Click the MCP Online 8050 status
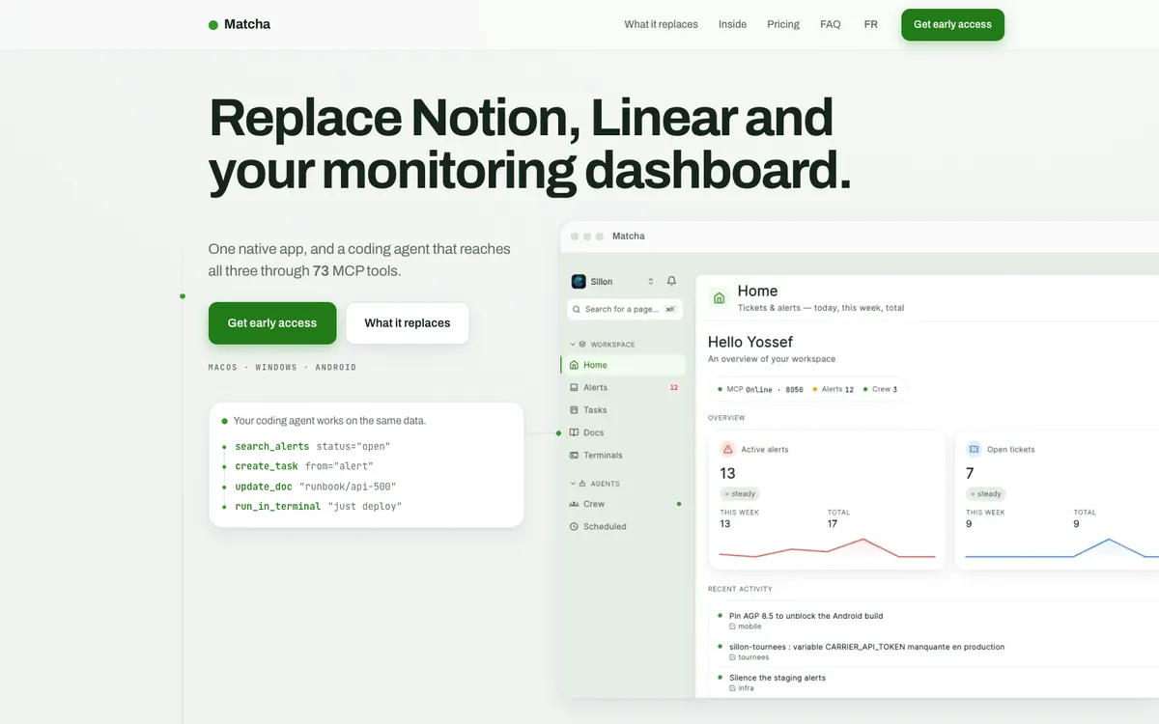 760,389
